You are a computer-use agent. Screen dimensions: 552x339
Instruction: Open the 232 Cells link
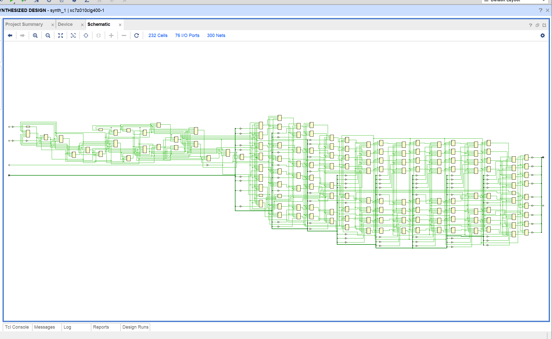pyautogui.click(x=158, y=35)
